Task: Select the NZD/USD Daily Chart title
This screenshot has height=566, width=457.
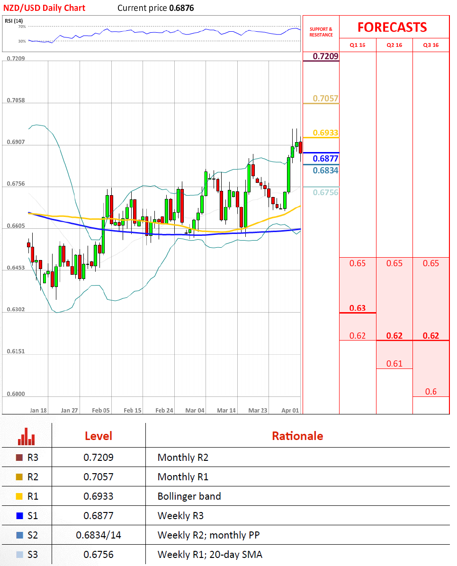Action: 44,8
